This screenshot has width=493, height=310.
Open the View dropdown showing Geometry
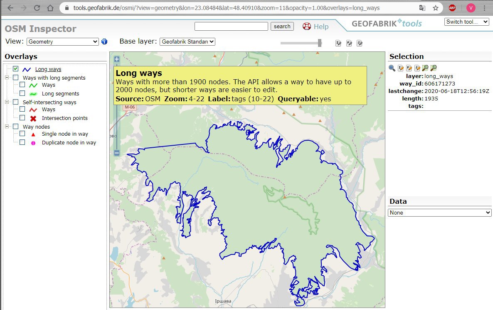tap(63, 41)
